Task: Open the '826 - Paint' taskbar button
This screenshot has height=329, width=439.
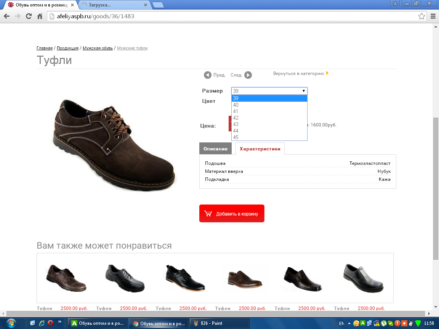Action: click(x=219, y=323)
